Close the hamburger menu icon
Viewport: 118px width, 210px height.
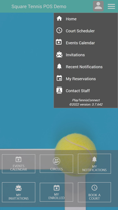pos(111,6)
